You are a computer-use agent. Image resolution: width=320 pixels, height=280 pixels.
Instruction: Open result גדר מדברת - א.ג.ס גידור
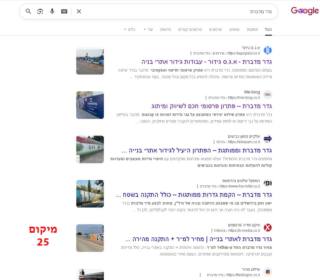tap(207, 62)
